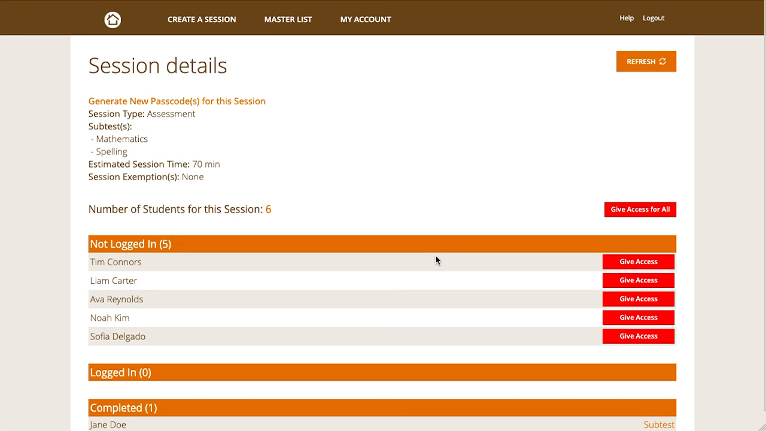Collapse the Not Logged In section header
This screenshot has height=431, width=766.
click(130, 244)
